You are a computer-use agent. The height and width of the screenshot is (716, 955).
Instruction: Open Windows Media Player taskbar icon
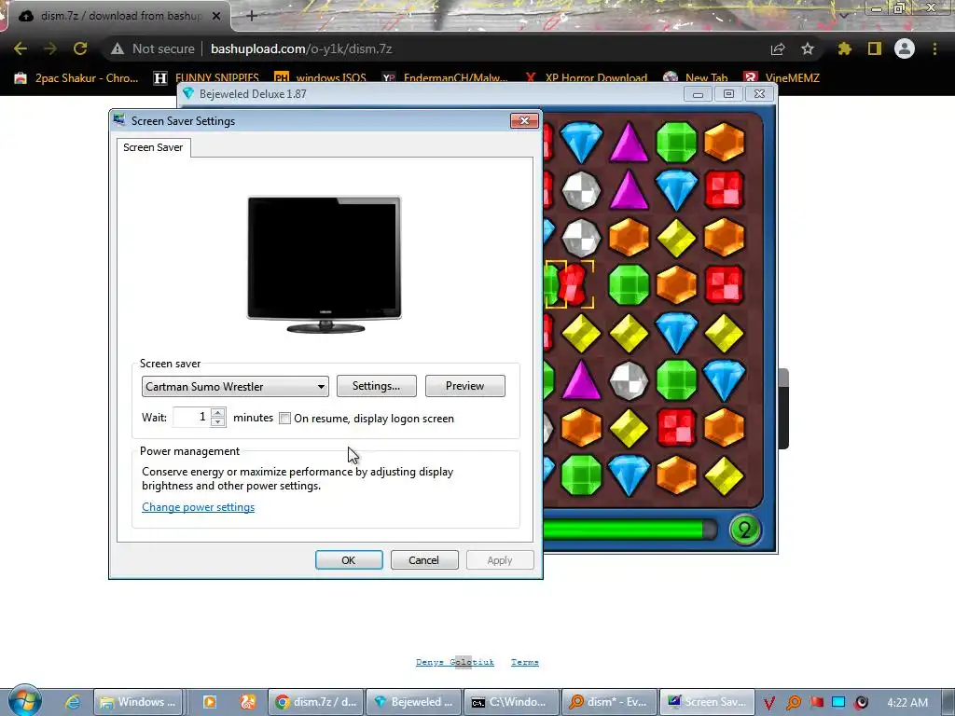(x=209, y=702)
